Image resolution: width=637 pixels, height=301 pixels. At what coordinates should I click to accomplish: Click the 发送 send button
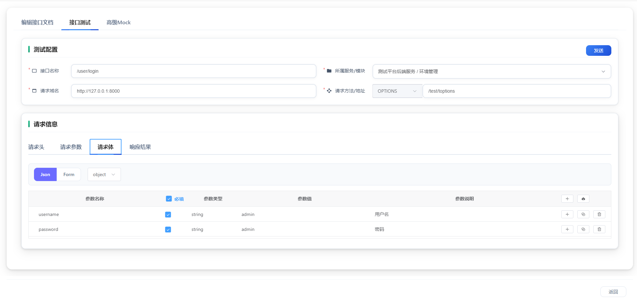click(x=598, y=50)
